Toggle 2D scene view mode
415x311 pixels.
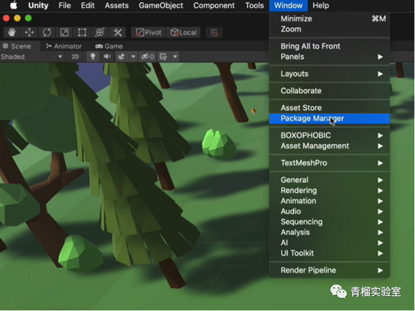click(x=75, y=57)
